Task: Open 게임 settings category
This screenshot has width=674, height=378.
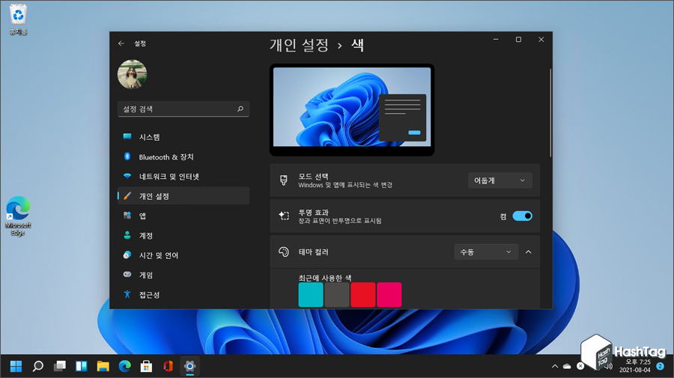Action: 183,275
